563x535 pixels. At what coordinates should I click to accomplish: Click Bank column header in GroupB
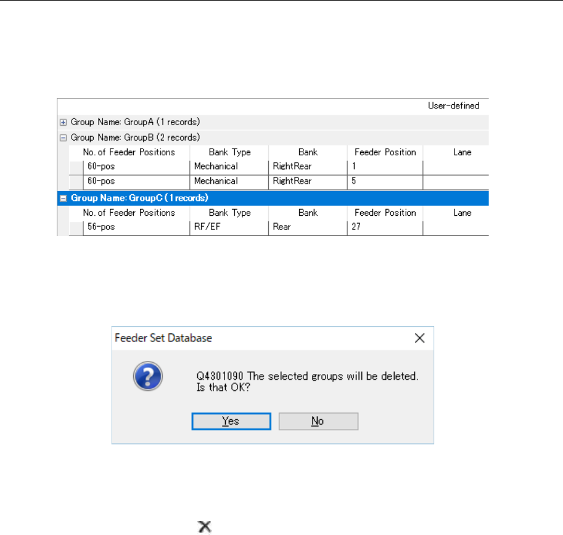308,152
